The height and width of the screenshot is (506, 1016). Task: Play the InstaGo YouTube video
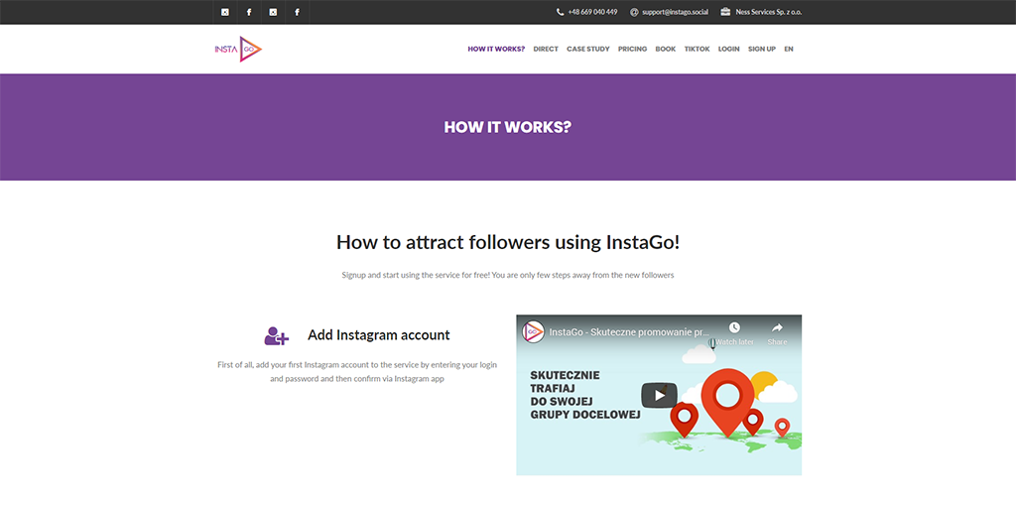tap(659, 395)
